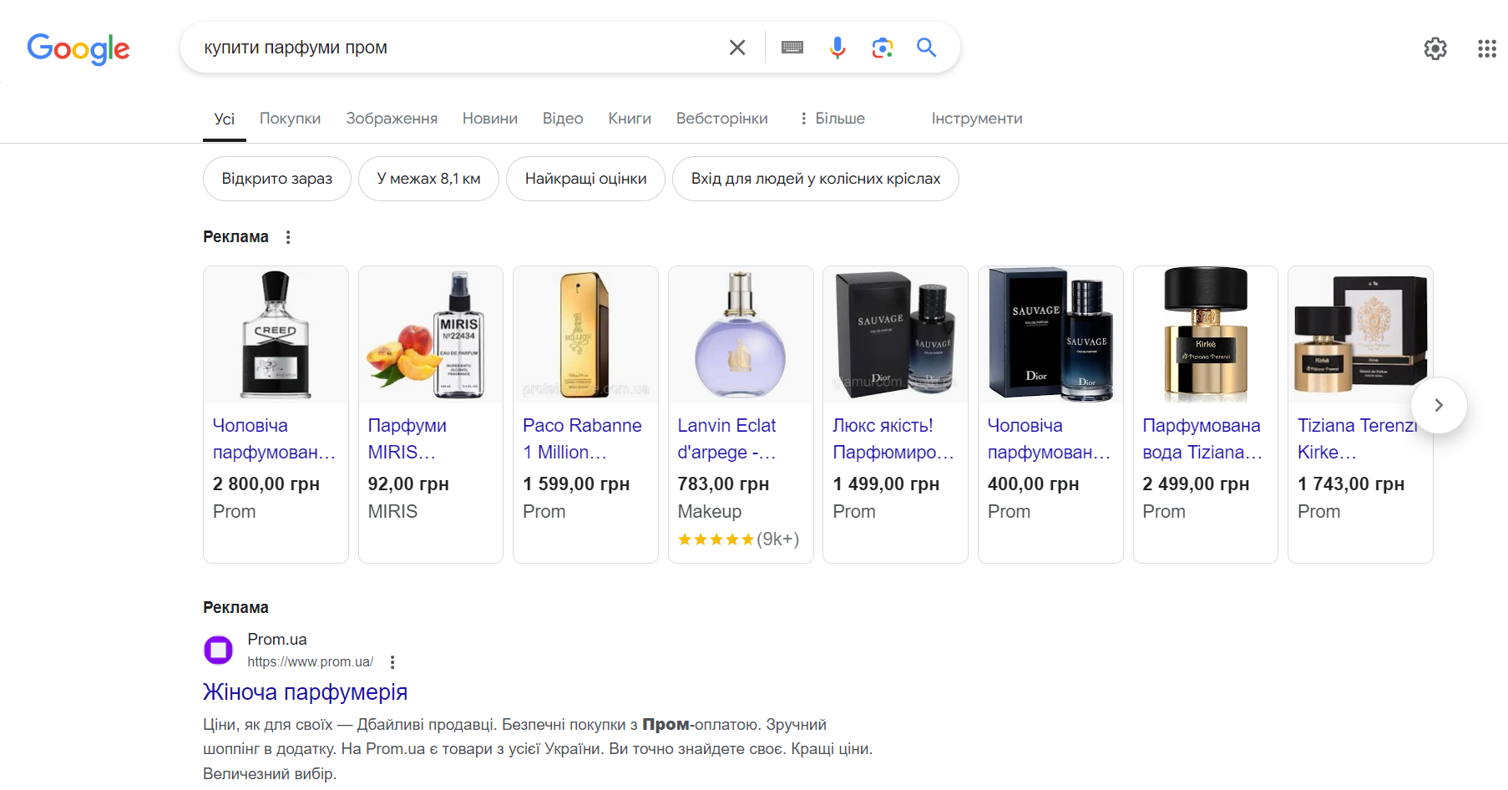Open the Google apps grid
The image size is (1508, 790).
[x=1487, y=48]
